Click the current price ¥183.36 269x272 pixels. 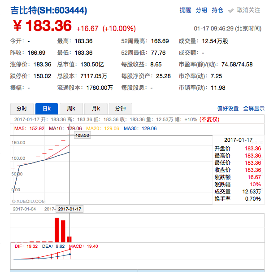pyautogui.click(x=42, y=26)
